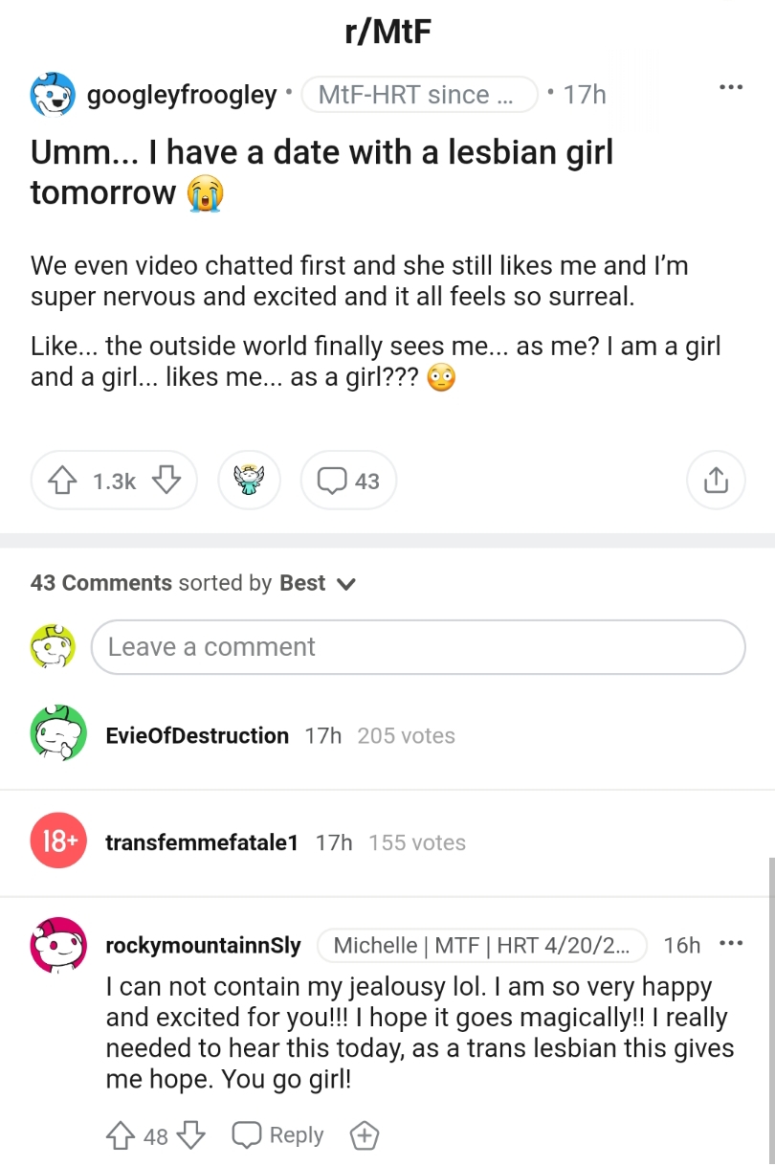Tap the share icon on the post

[x=716, y=480]
